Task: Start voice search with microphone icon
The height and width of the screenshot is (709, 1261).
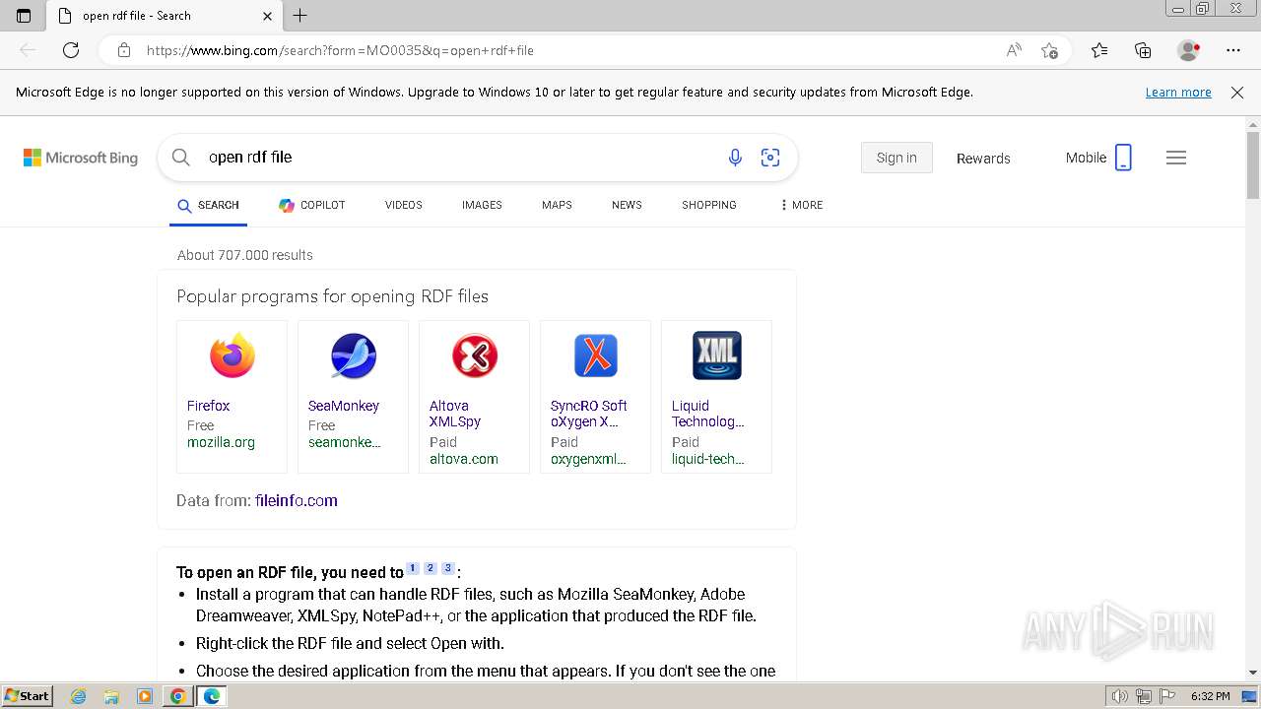Action: [735, 158]
